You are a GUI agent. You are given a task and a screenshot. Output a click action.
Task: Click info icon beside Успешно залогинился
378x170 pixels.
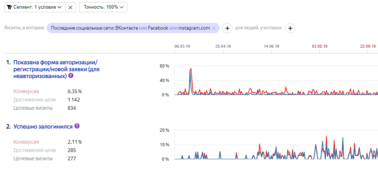point(77,126)
